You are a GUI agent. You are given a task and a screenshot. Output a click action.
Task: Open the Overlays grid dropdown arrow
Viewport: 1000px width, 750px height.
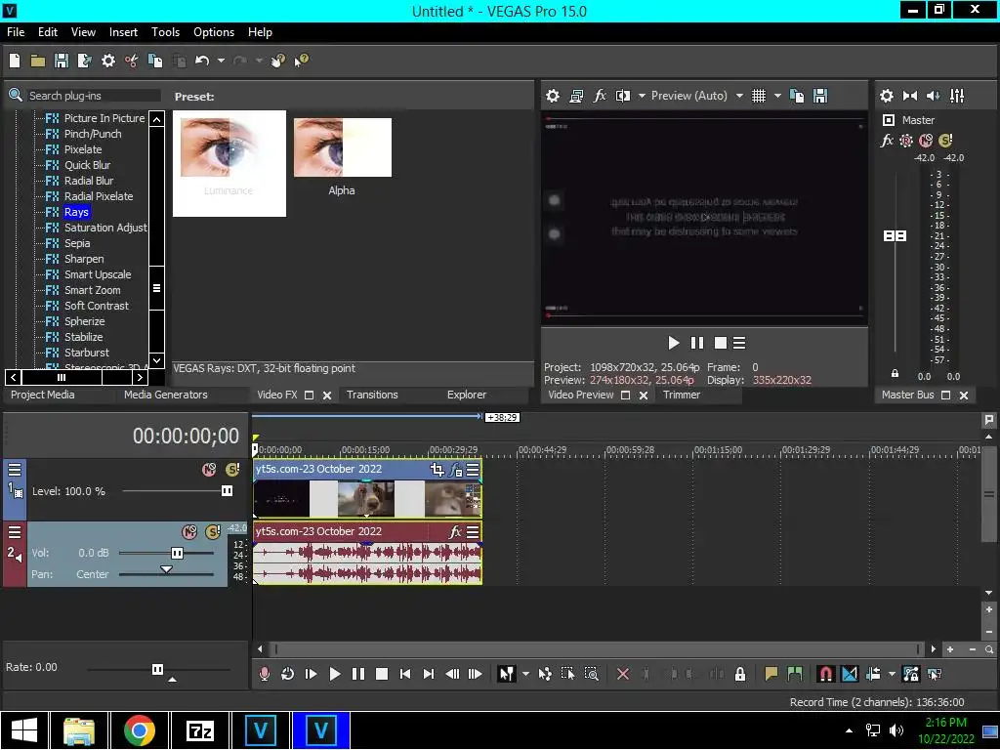(x=777, y=96)
